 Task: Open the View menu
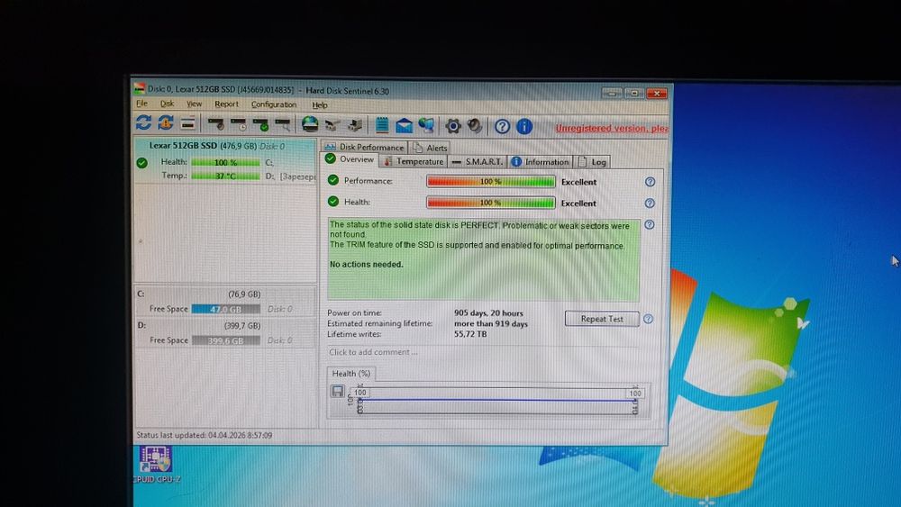[194, 104]
